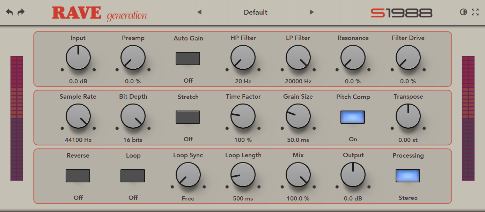The width and height of the screenshot is (485, 212).
Task: Click the 100 % Time Factor value
Action: (243, 140)
